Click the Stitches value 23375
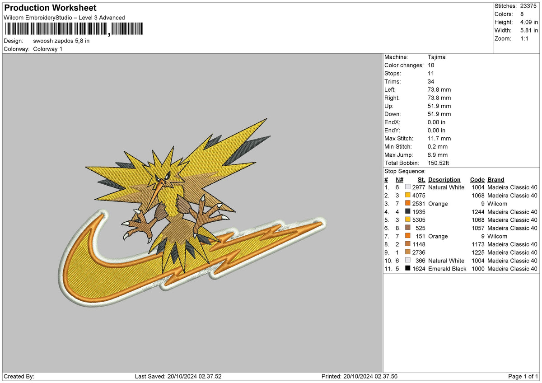This screenshot has width=542, height=383. coord(529,6)
